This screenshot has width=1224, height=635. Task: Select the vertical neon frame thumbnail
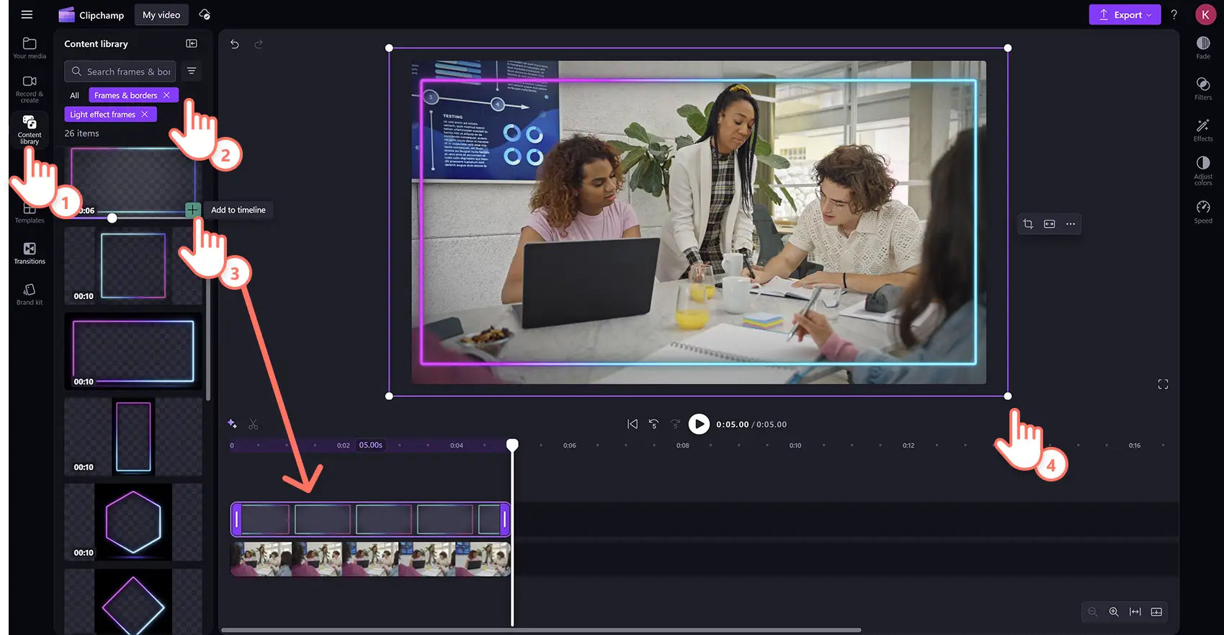133,437
